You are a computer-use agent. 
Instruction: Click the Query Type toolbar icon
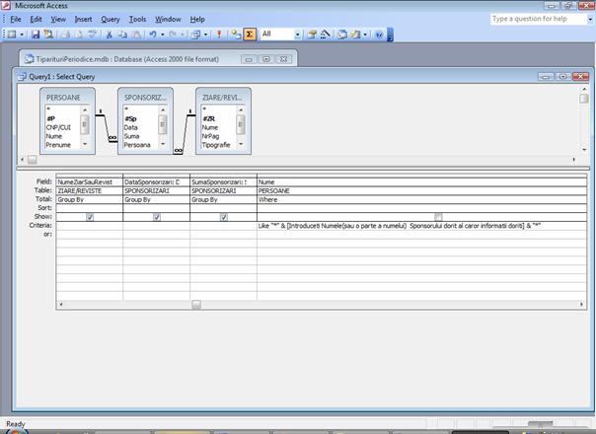tap(195, 35)
